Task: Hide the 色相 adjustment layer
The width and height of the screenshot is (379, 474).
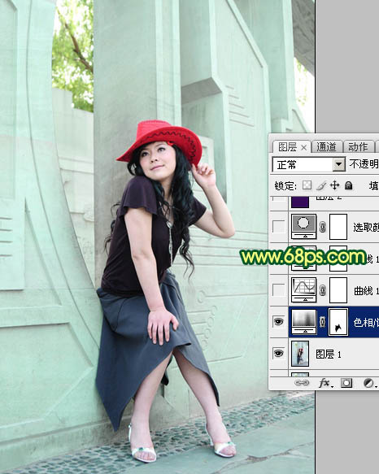Action: [278, 321]
